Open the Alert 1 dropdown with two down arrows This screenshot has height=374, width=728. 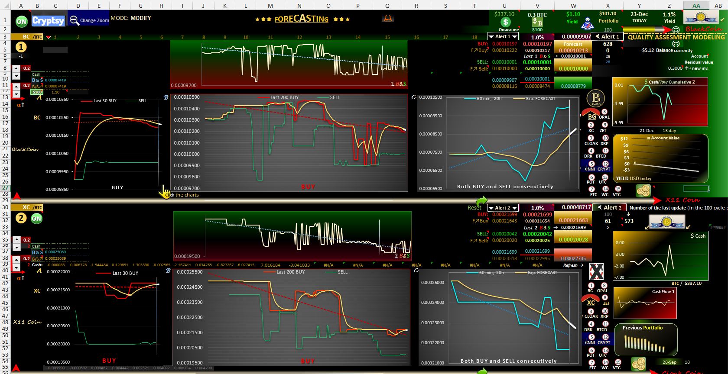[503, 37]
